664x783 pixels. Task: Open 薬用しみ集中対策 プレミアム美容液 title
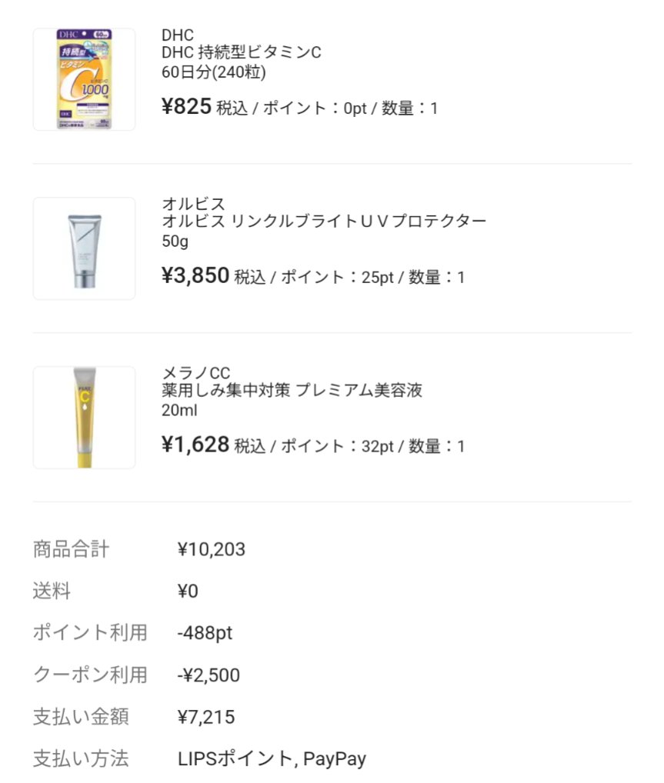pyautogui.click(x=292, y=391)
